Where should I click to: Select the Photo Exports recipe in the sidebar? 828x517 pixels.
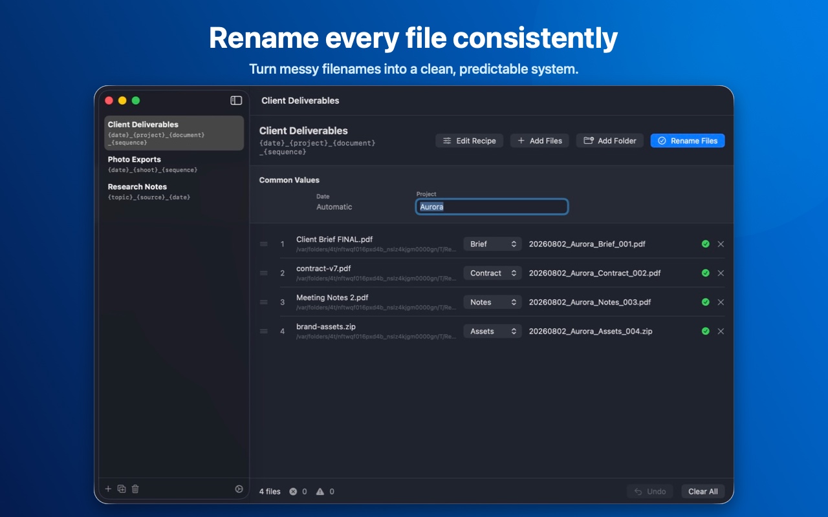click(x=174, y=164)
